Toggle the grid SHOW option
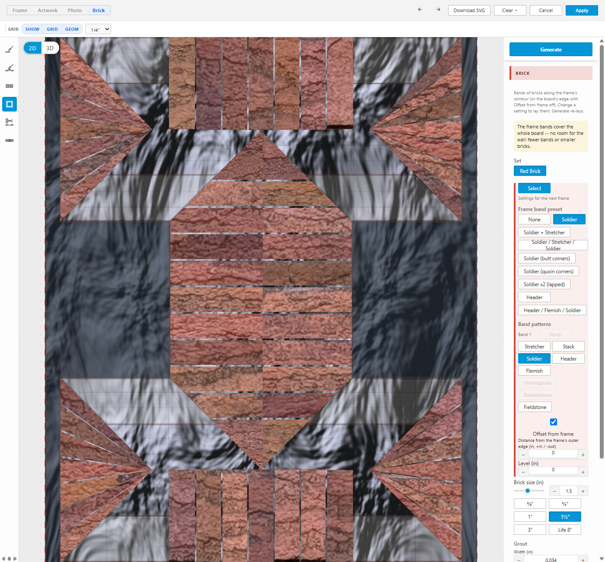This screenshot has height=562, width=605. point(32,29)
